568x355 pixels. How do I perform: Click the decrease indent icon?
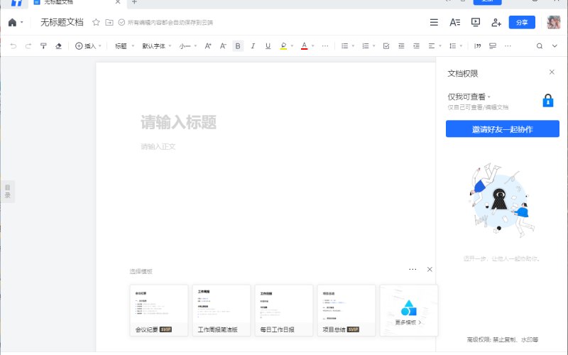tap(401, 46)
